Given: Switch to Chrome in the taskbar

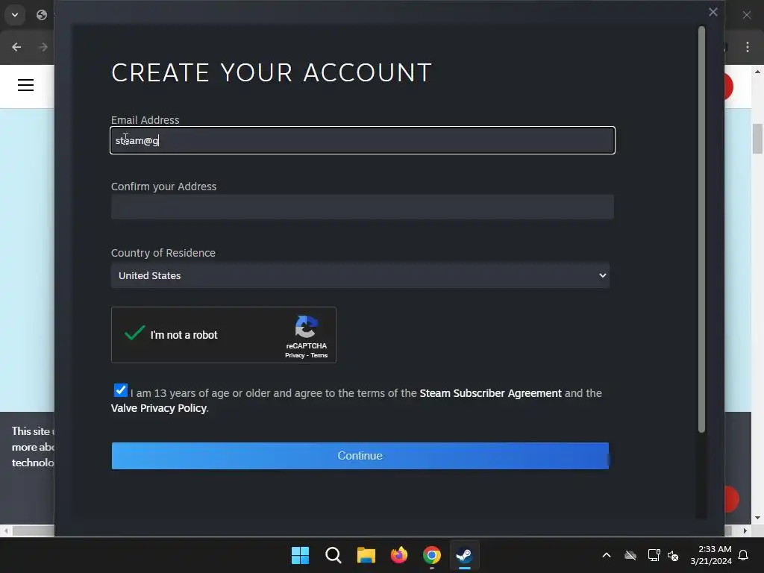Looking at the screenshot, I should pyautogui.click(x=432, y=555).
